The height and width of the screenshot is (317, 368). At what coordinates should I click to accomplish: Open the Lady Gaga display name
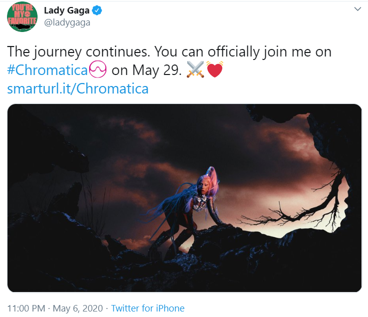pyautogui.click(x=67, y=10)
